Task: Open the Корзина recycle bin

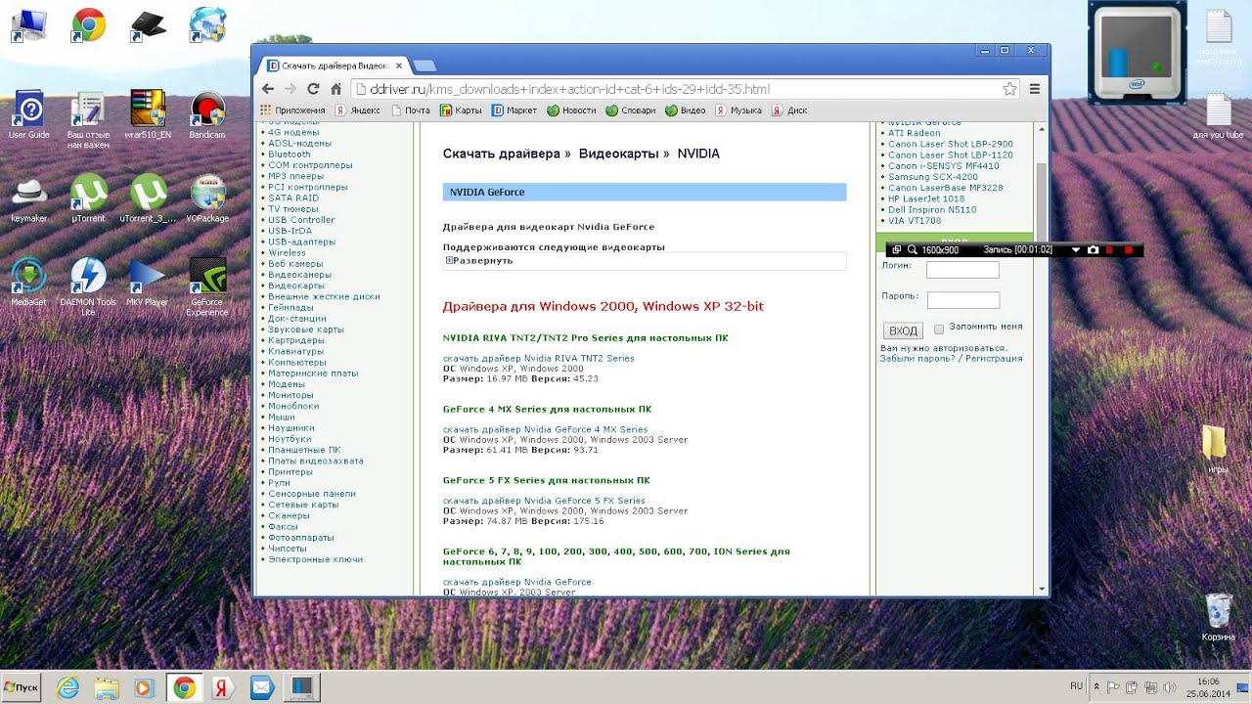Action: (x=1218, y=617)
